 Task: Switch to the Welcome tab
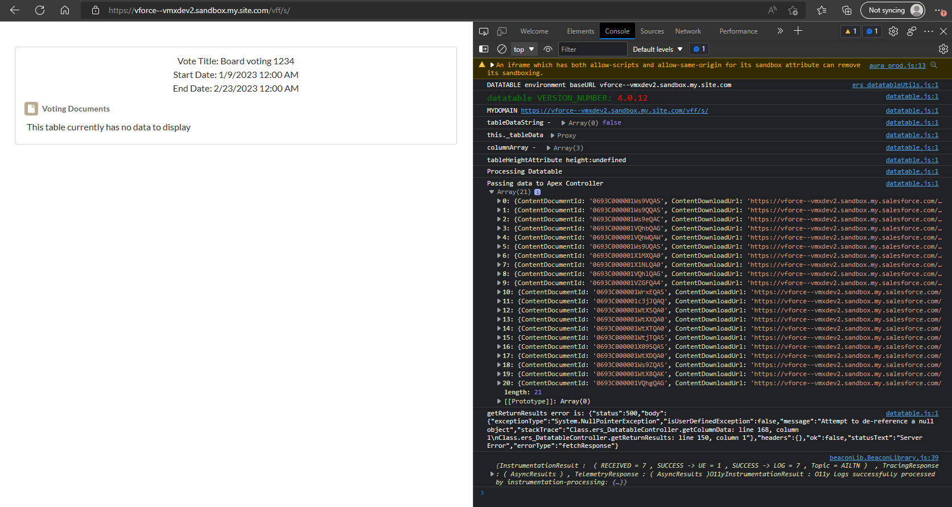[x=534, y=31]
